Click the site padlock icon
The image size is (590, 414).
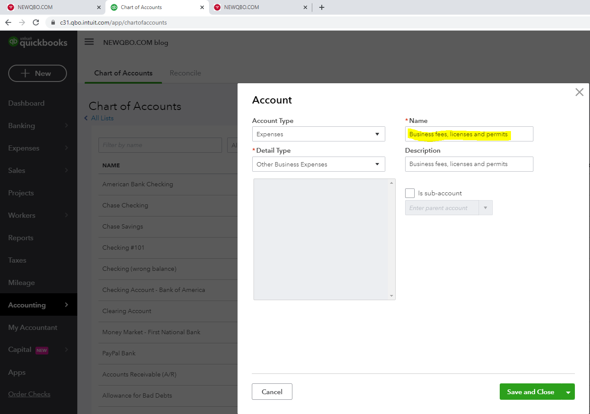(53, 22)
